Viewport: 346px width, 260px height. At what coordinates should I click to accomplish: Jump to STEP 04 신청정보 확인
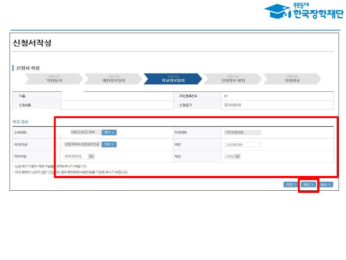233,79
